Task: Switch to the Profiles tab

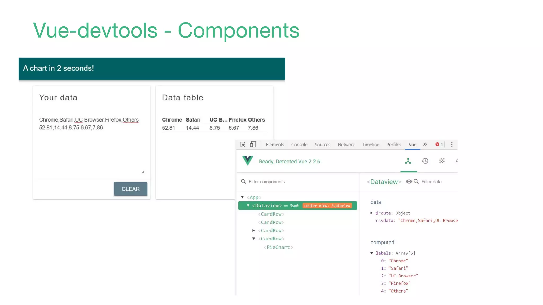Action: pyautogui.click(x=394, y=145)
